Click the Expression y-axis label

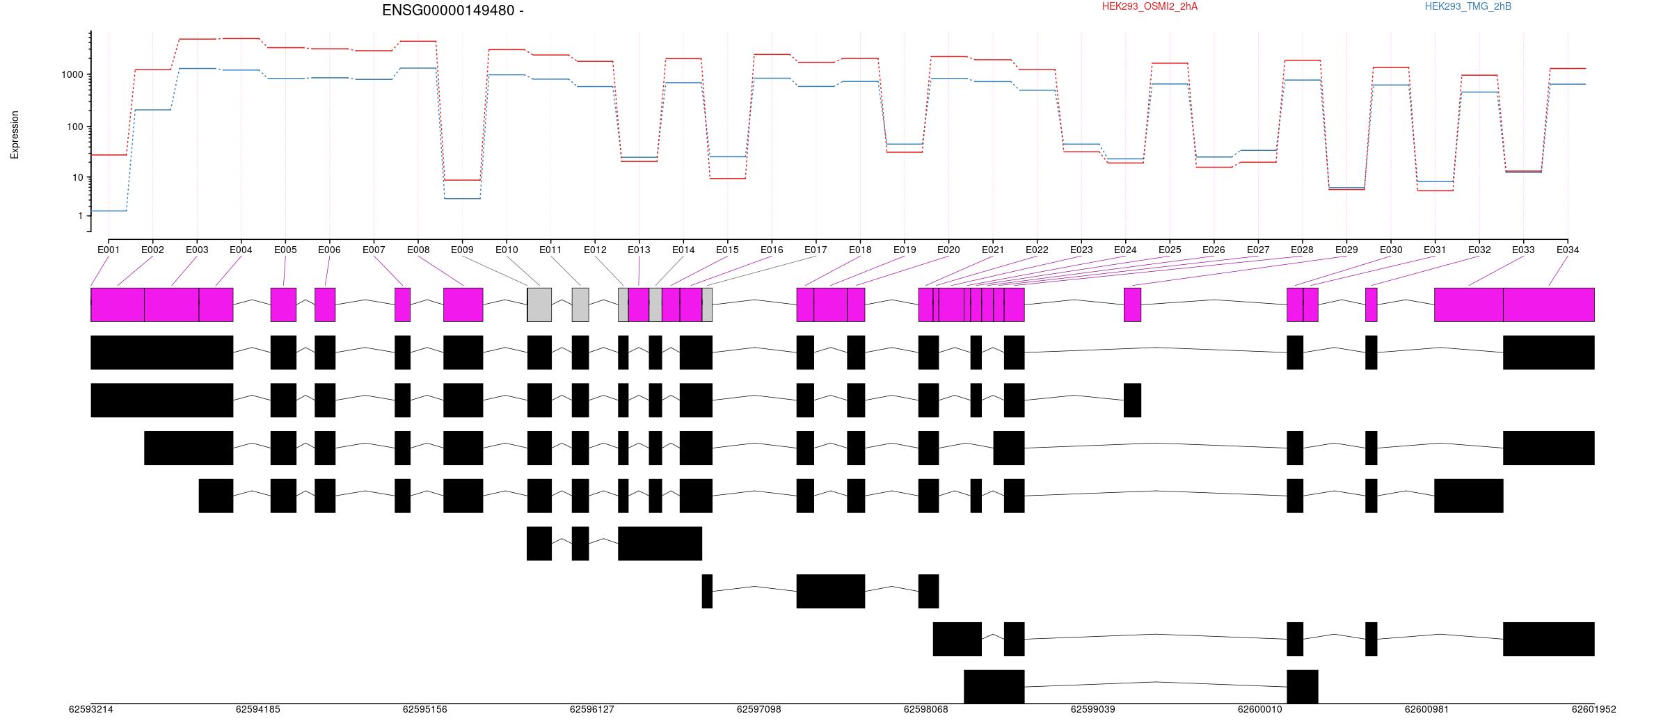pos(15,135)
